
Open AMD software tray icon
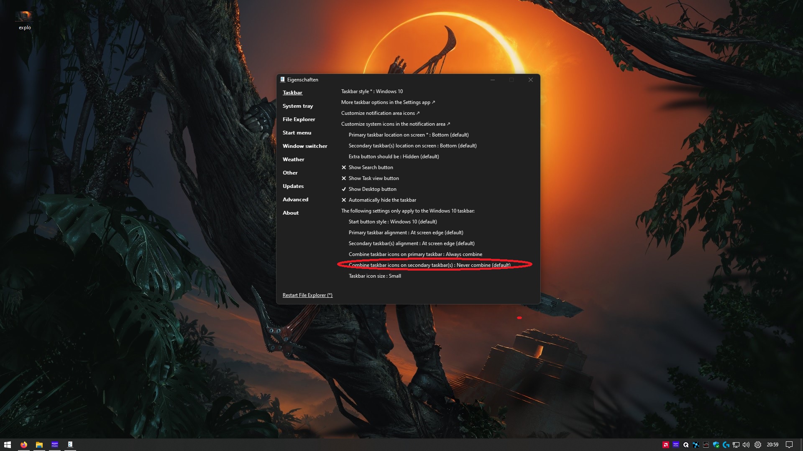pos(666,445)
